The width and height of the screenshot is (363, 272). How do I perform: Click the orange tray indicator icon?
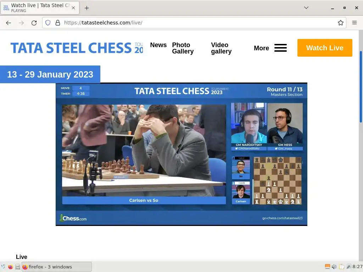[x=327, y=267]
